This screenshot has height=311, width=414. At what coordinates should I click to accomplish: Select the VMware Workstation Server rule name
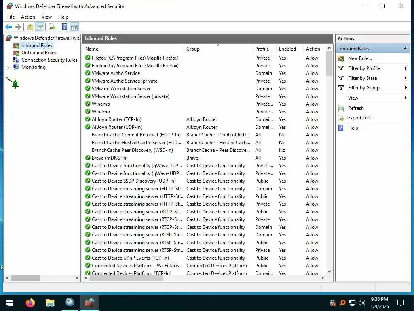coord(121,89)
